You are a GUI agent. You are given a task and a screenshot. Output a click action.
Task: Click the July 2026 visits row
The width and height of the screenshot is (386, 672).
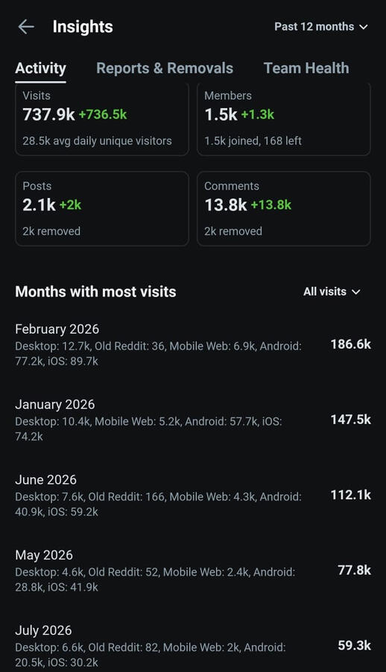tap(193, 647)
